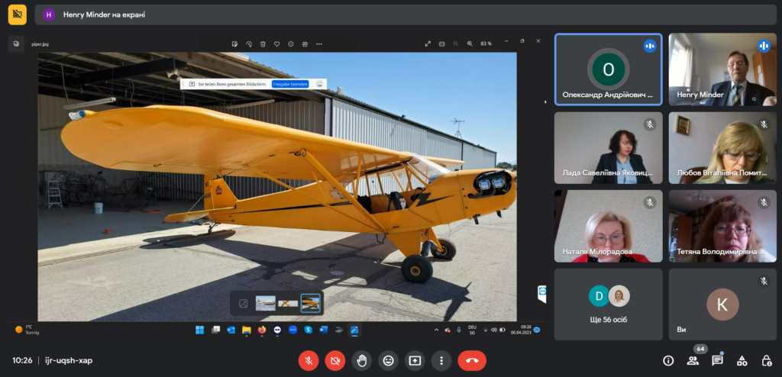782x377 pixels.
Task: Click the Freigabe beenden button
Action: coord(290,84)
